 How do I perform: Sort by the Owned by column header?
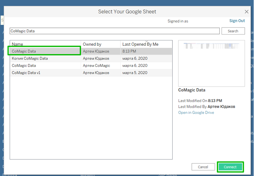100,44
